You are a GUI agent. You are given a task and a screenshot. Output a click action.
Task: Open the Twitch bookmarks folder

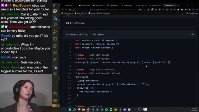[85, 13]
